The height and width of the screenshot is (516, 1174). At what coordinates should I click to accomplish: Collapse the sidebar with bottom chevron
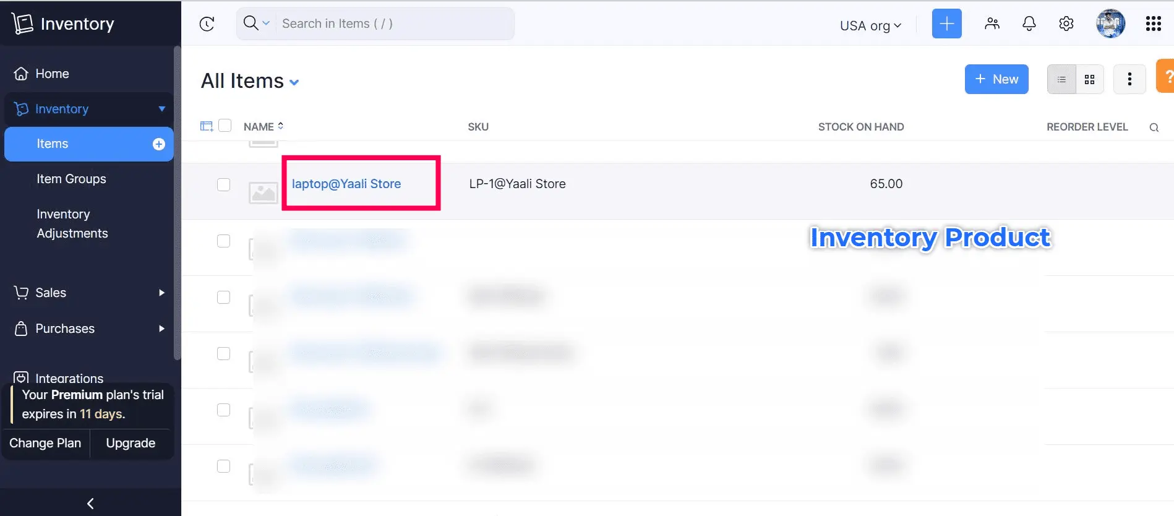pyautogui.click(x=90, y=503)
